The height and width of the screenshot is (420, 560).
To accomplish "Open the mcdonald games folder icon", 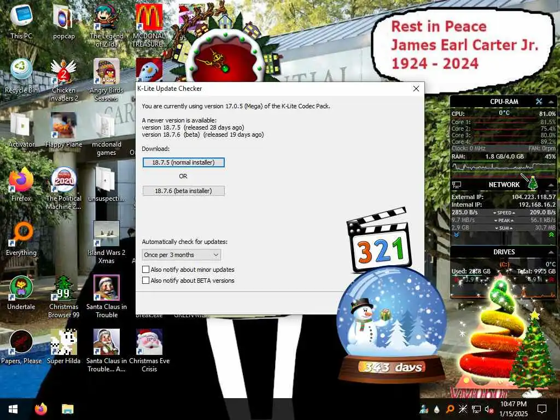I will [107, 133].
